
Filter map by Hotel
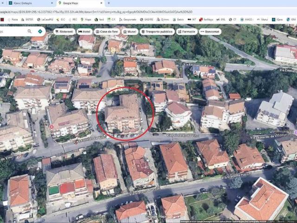84,32
